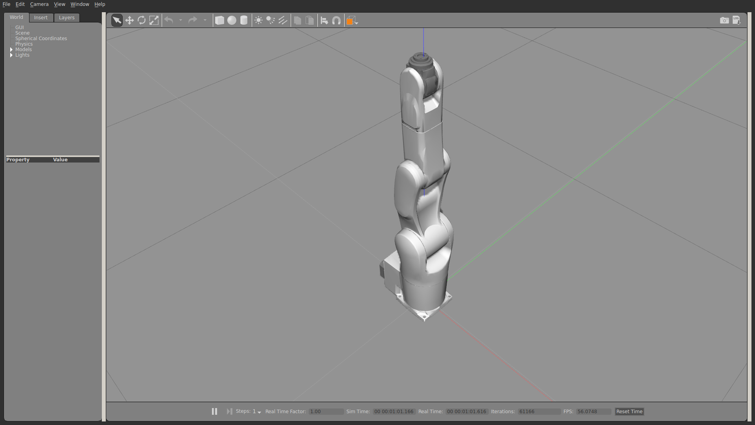Insert a cylinder shape
The height and width of the screenshot is (425, 755).
point(244,20)
